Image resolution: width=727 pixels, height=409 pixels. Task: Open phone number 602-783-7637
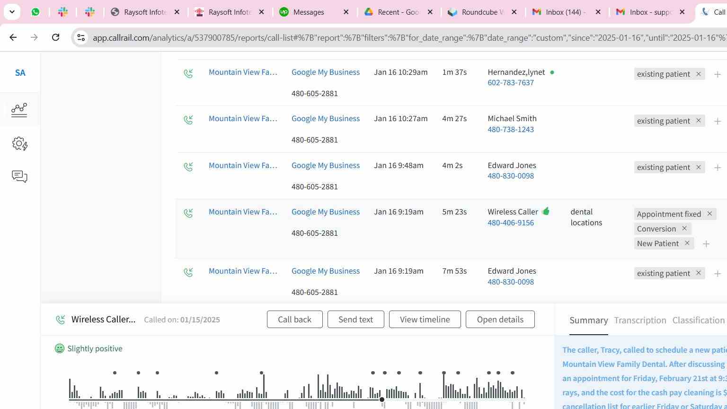pyautogui.click(x=511, y=83)
